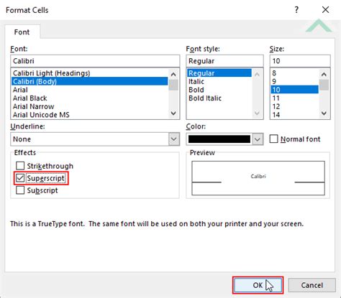This screenshot has height=298, width=341.
Task: Click the size list scrollbar thumb
Action: 324,85
